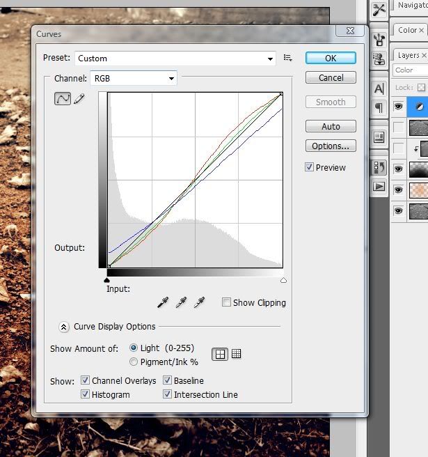The image size is (428, 457).
Task: Uncheck the Histogram option
Action: click(x=85, y=394)
